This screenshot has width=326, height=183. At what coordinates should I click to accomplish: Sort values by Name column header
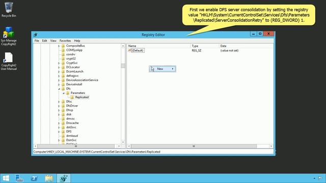point(158,46)
